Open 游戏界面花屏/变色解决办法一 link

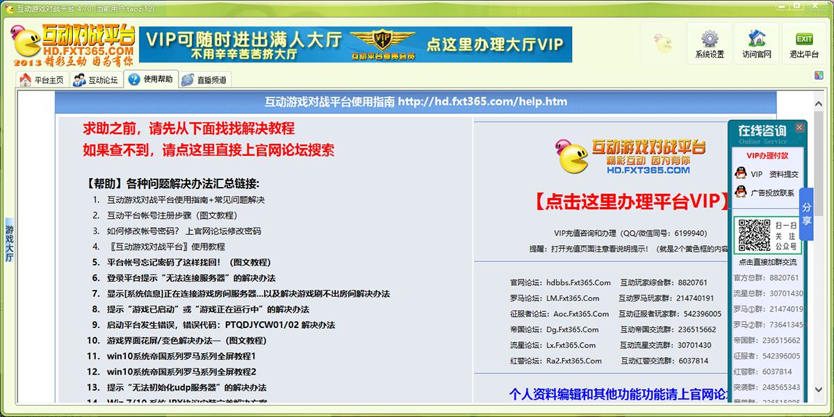point(186,341)
